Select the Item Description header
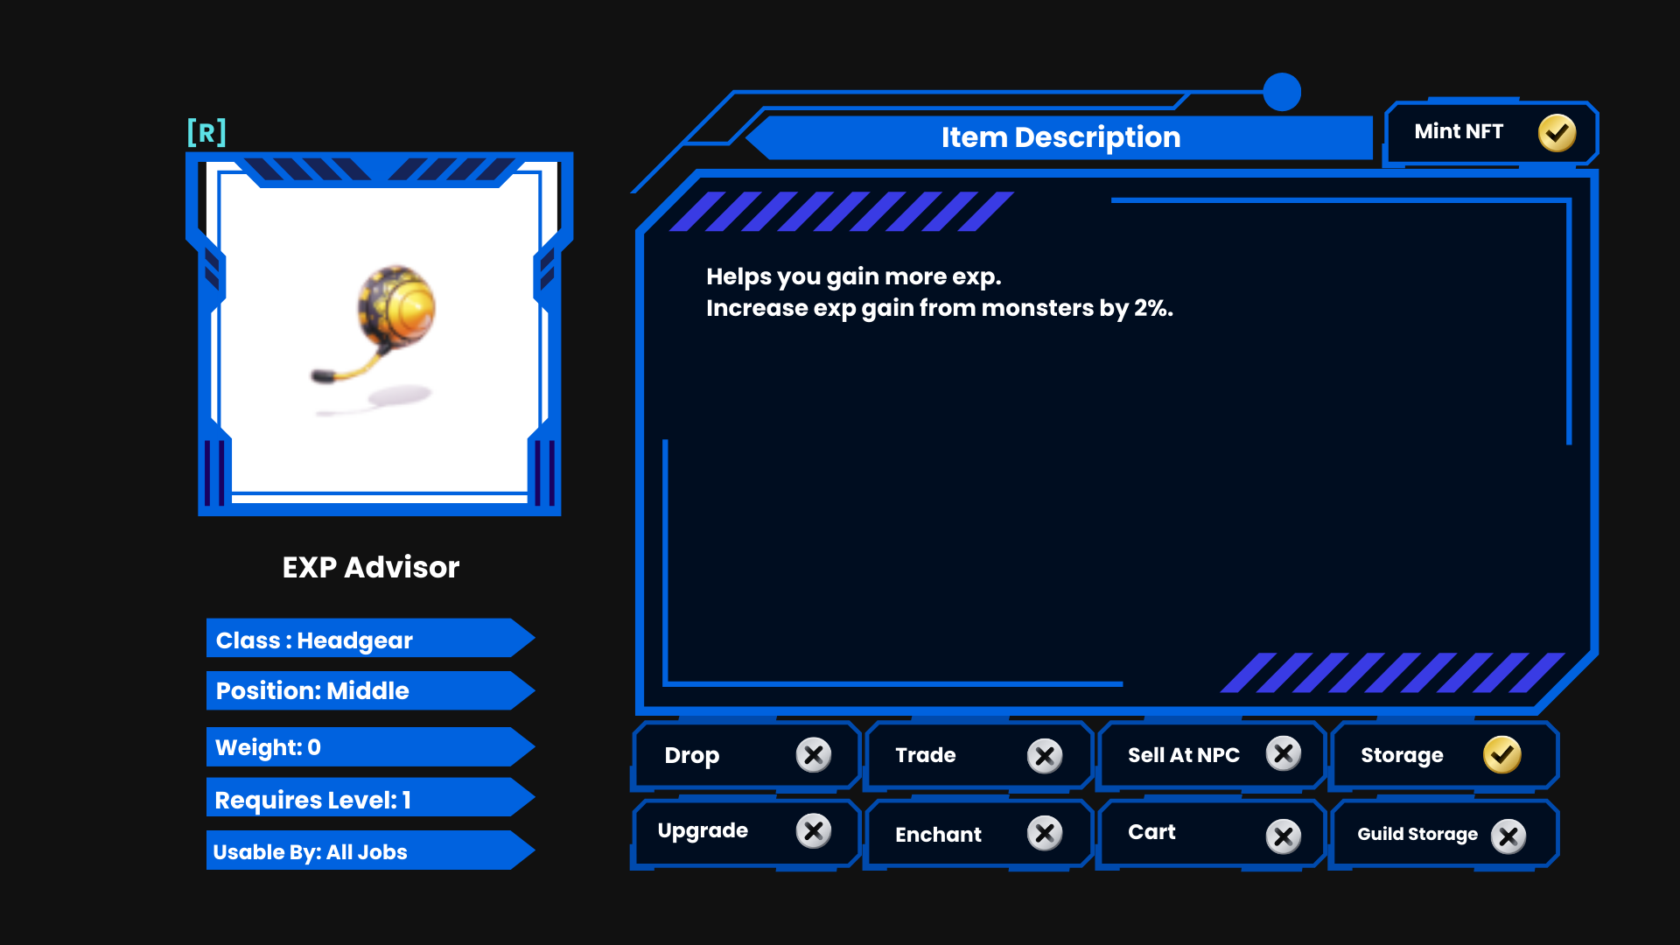This screenshot has width=1680, height=945. click(x=1060, y=137)
